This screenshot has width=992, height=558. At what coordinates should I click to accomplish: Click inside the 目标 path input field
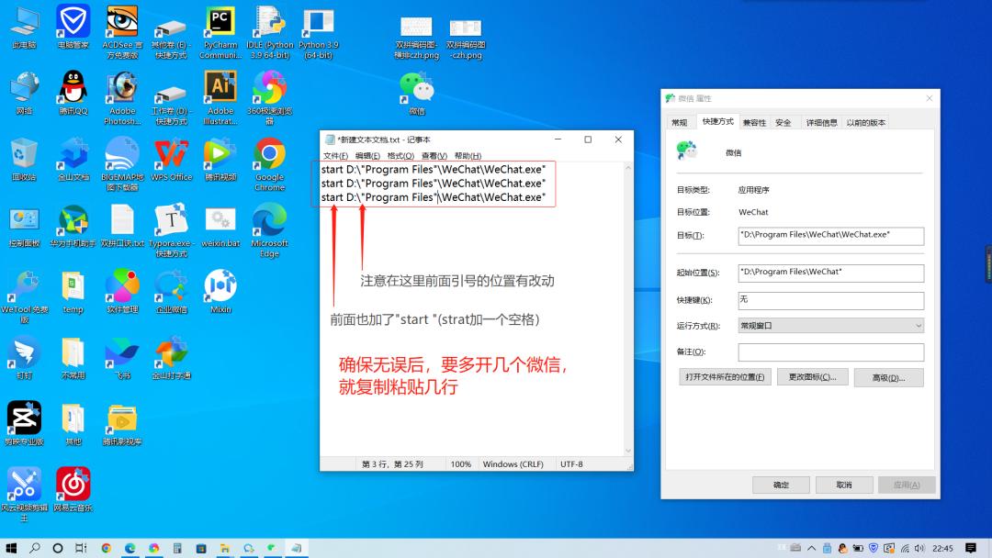[829, 236]
